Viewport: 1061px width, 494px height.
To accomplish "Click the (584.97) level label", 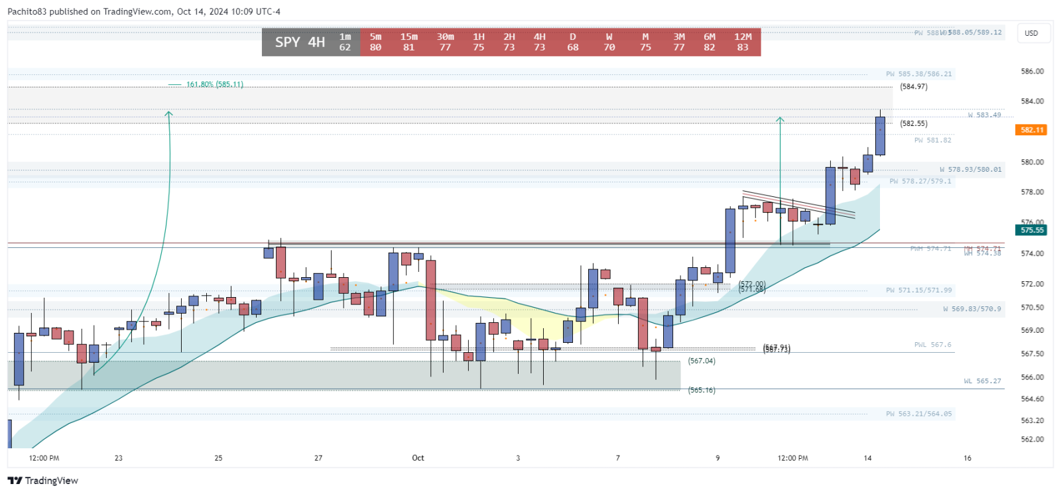I will [914, 87].
